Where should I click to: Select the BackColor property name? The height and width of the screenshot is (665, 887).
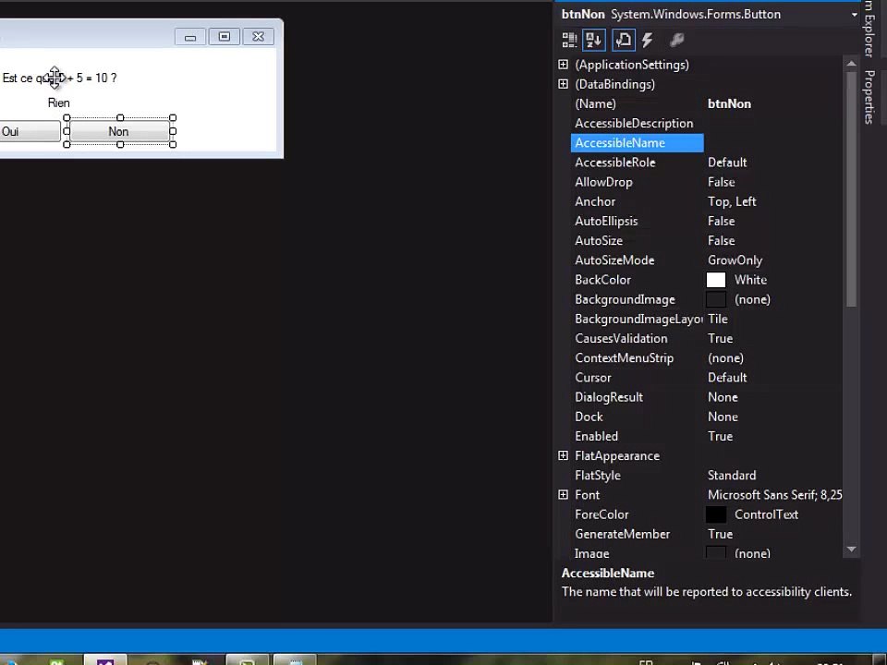pyautogui.click(x=602, y=280)
